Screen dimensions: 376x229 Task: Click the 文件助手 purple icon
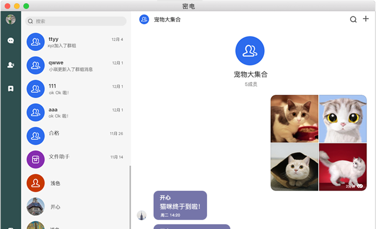36,159
